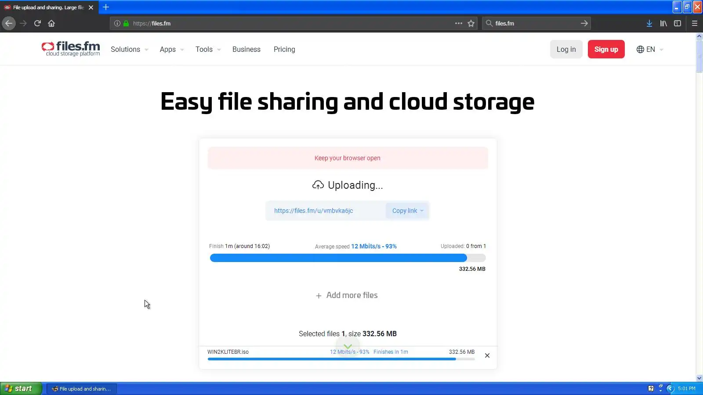Reload the current page
Viewport: 703px width, 395px height.
click(x=37, y=23)
